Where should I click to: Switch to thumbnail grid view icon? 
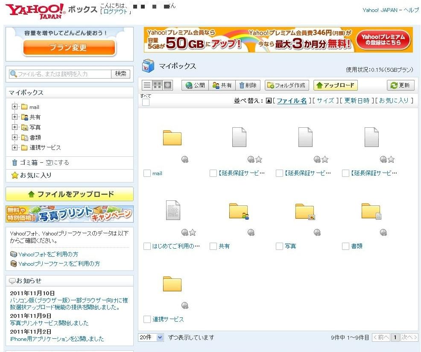pos(157,85)
